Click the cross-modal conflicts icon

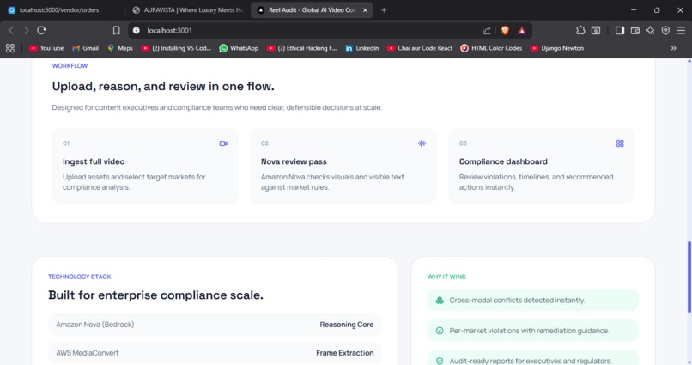pyautogui.click(x=440, y=300)
